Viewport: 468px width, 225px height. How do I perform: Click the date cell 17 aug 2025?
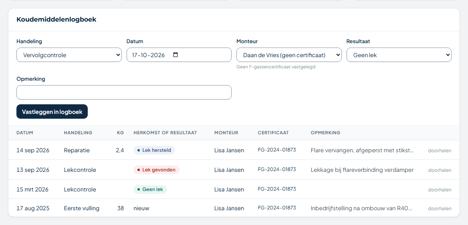tap(33, 208)
